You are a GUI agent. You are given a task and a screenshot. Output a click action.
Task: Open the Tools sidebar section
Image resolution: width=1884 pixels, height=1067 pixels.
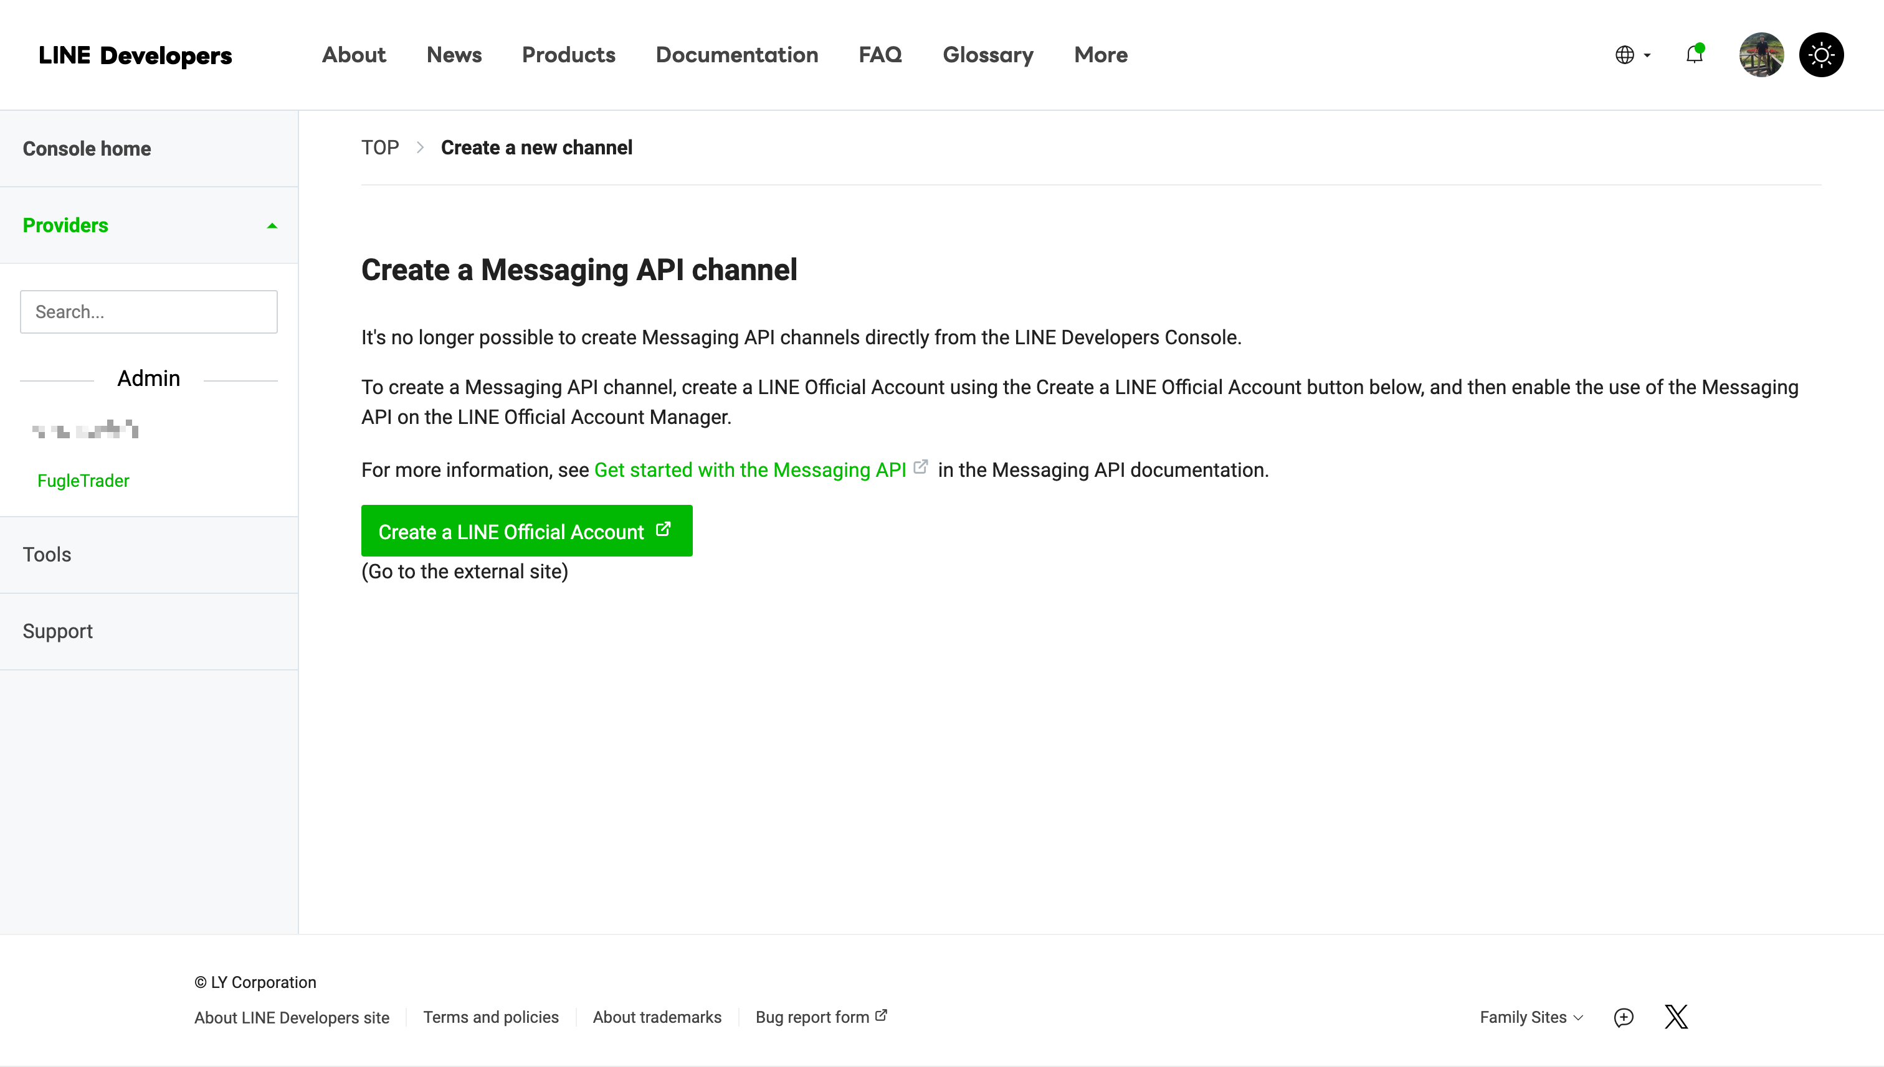click(149, 555)
